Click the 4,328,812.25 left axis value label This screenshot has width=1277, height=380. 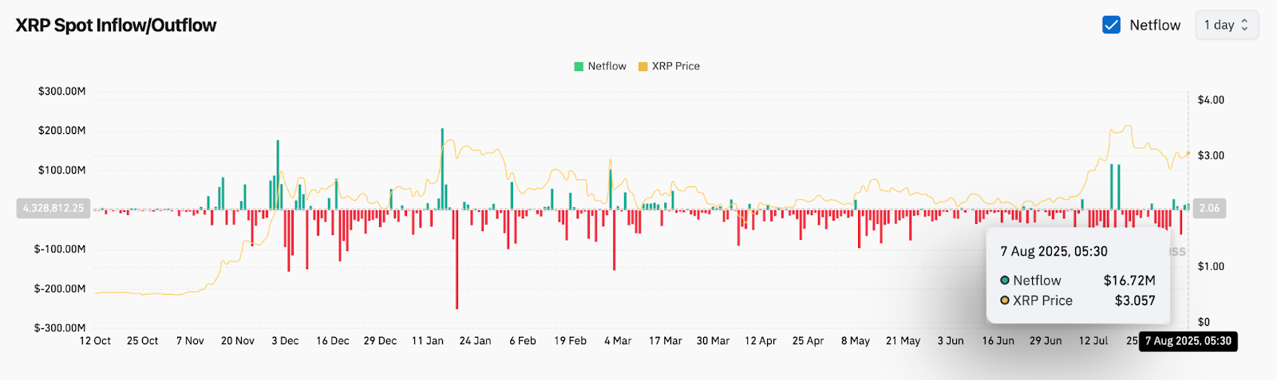[x=53, y=208]
